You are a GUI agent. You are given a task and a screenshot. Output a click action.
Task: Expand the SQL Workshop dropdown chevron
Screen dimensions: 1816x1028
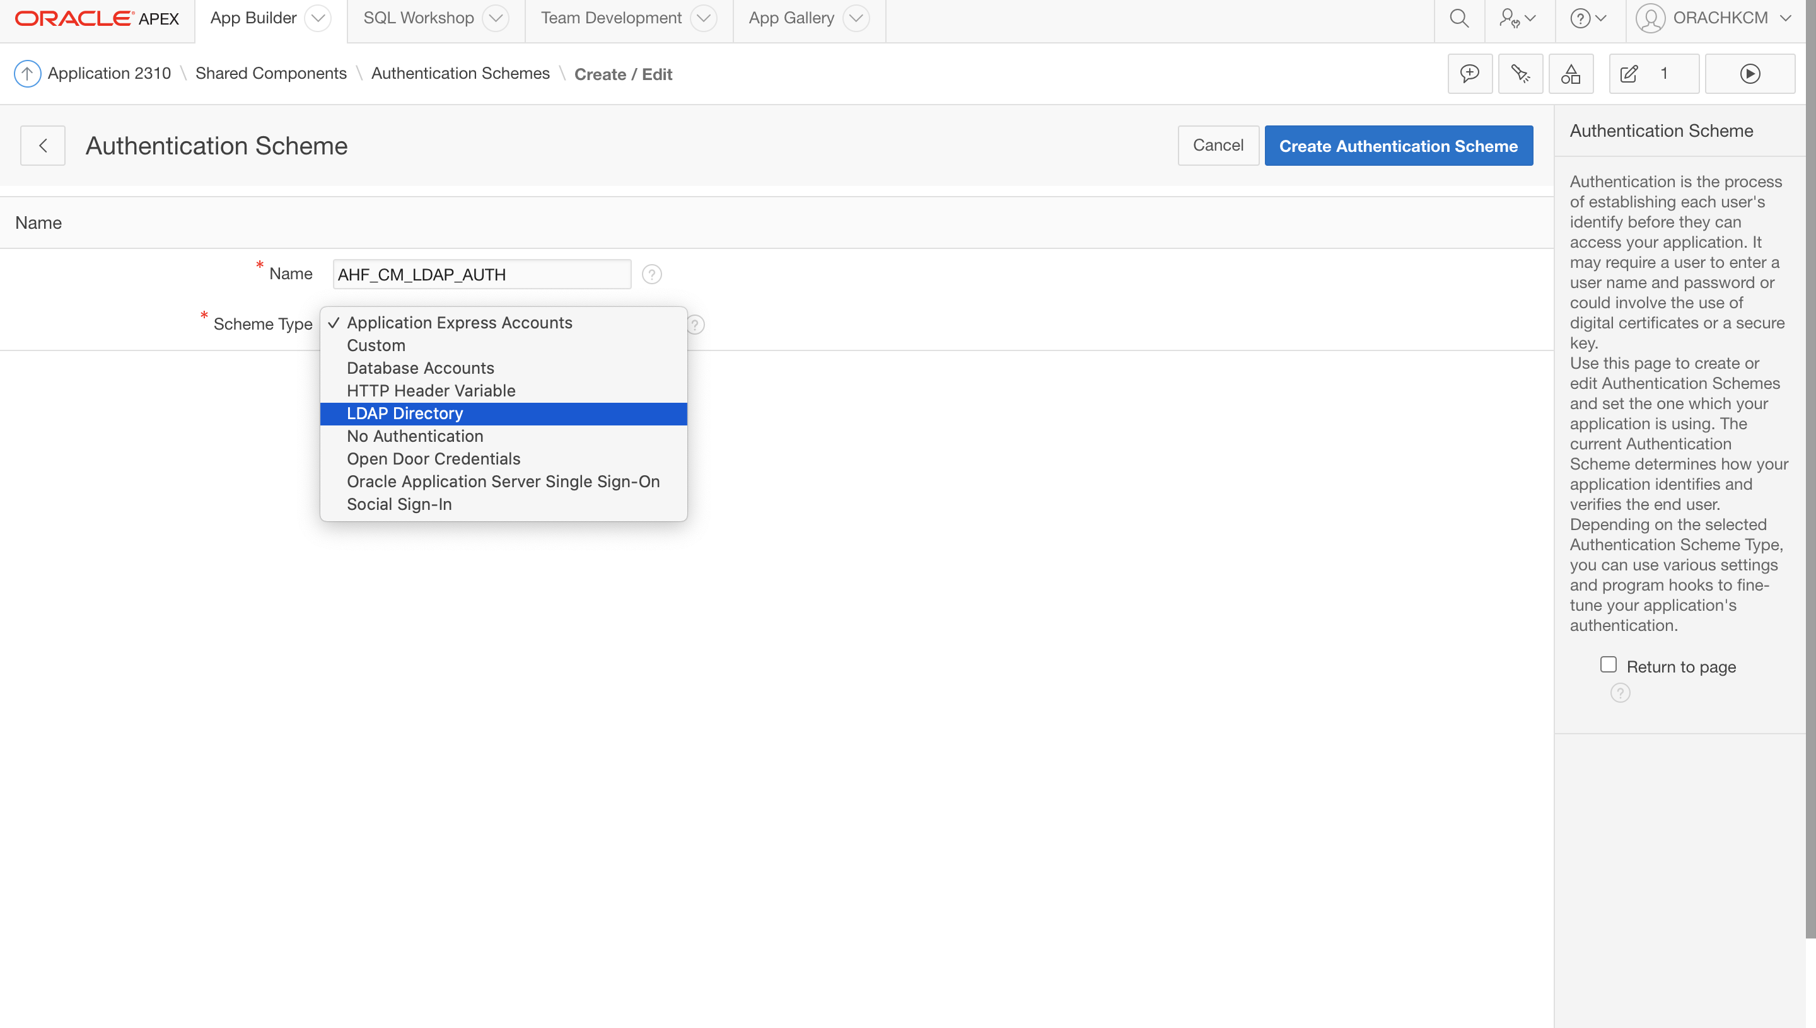[496, 18]
